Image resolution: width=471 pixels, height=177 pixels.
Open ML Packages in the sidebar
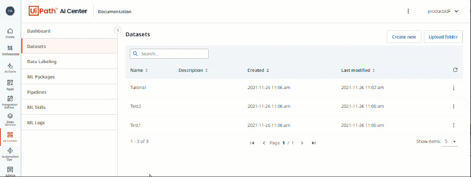point(70,77)
